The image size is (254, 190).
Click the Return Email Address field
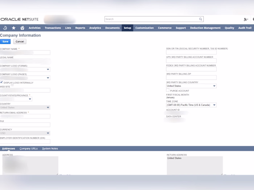click(25, 116)
